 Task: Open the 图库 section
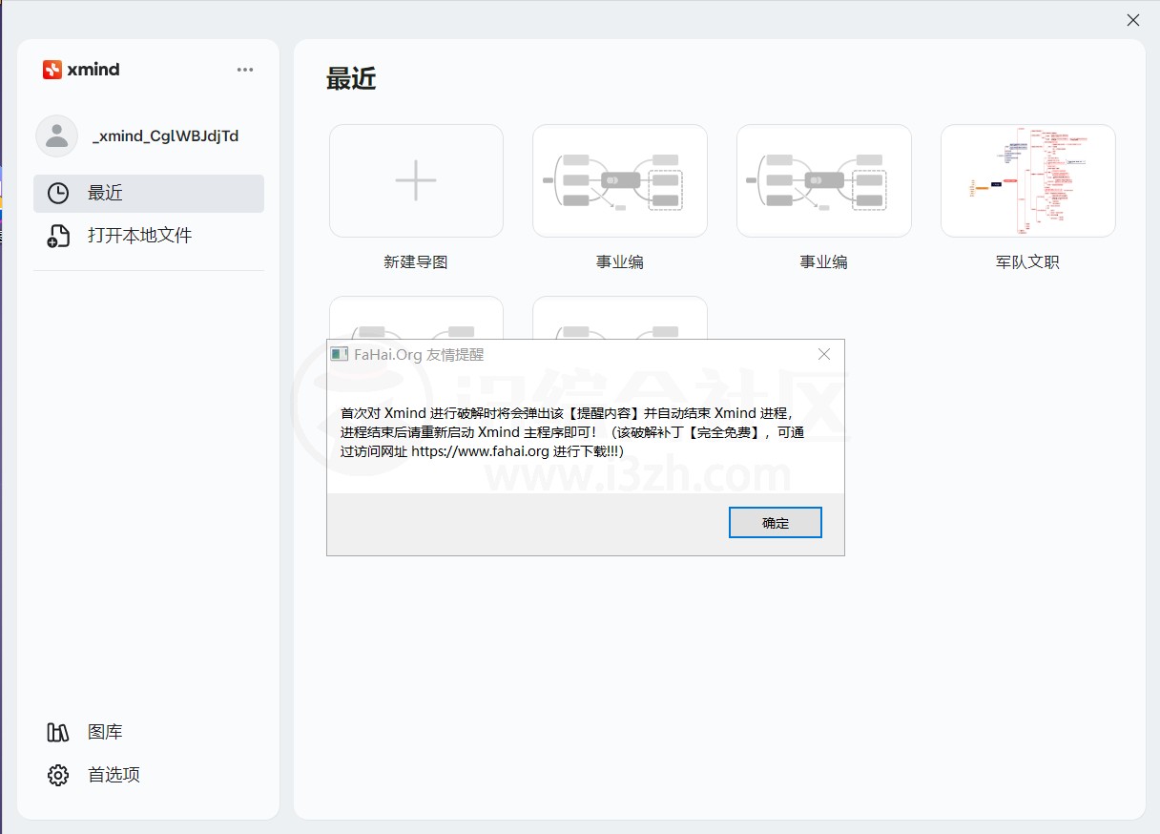[x=106, y=731]
